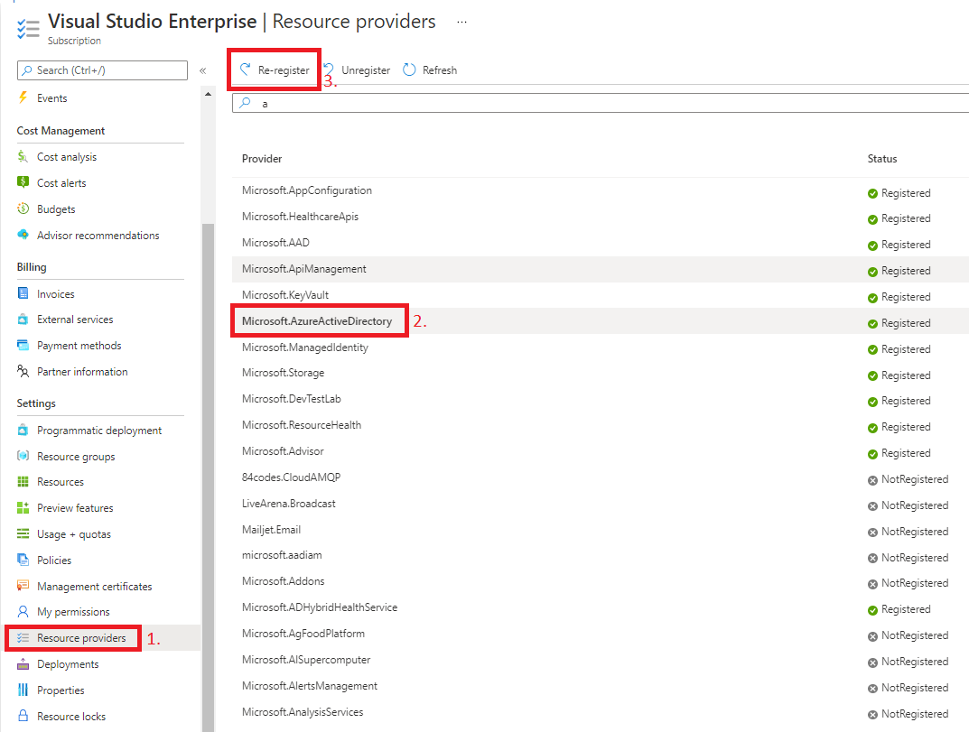Click the Unregister button
Image resolution: width=969 pixels, height=732 pixels.
coord(357,69)
